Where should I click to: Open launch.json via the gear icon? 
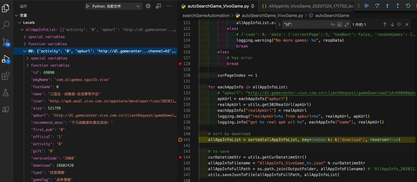148,6
